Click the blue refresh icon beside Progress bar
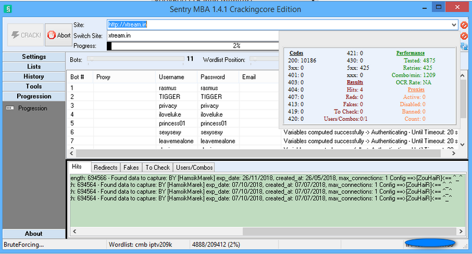 coord(464,46)
